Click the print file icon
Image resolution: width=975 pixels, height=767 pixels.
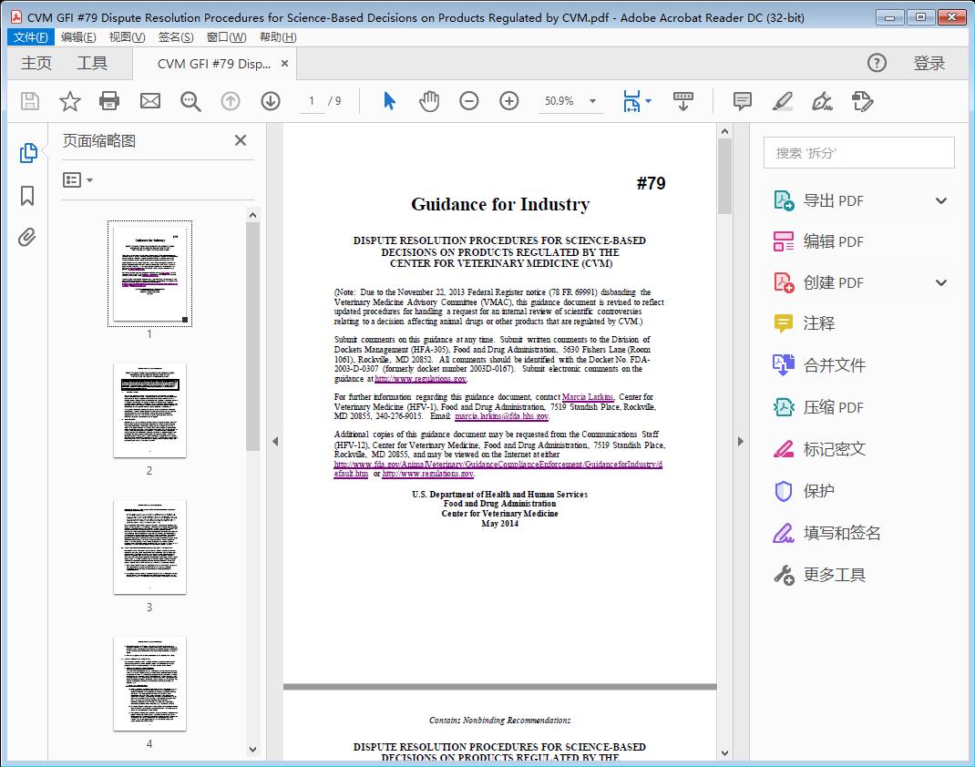point(109,101)
